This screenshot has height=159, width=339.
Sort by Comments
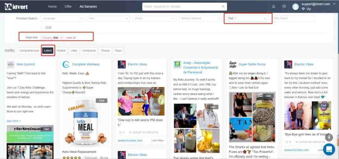pos(89,50)
